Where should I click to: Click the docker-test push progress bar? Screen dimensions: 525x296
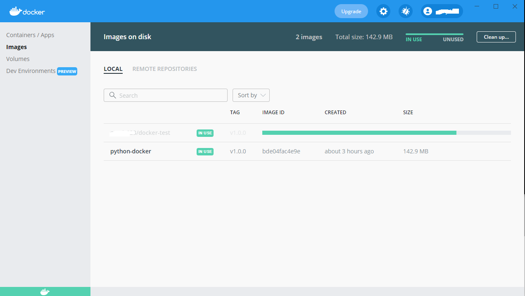pos(387,133)
